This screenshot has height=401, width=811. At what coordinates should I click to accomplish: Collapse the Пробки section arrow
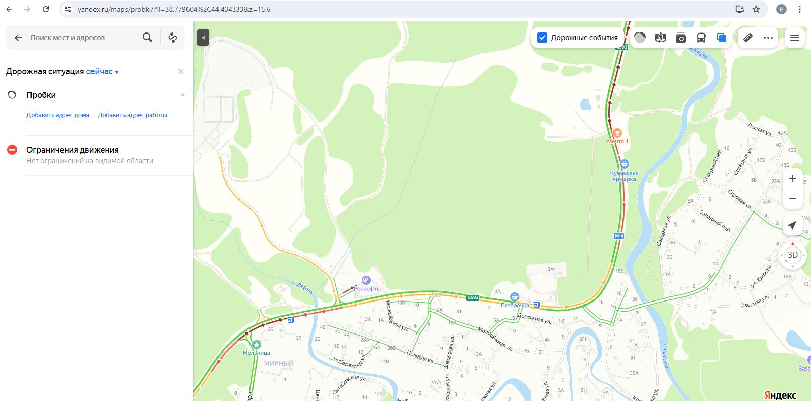[183, 95]
